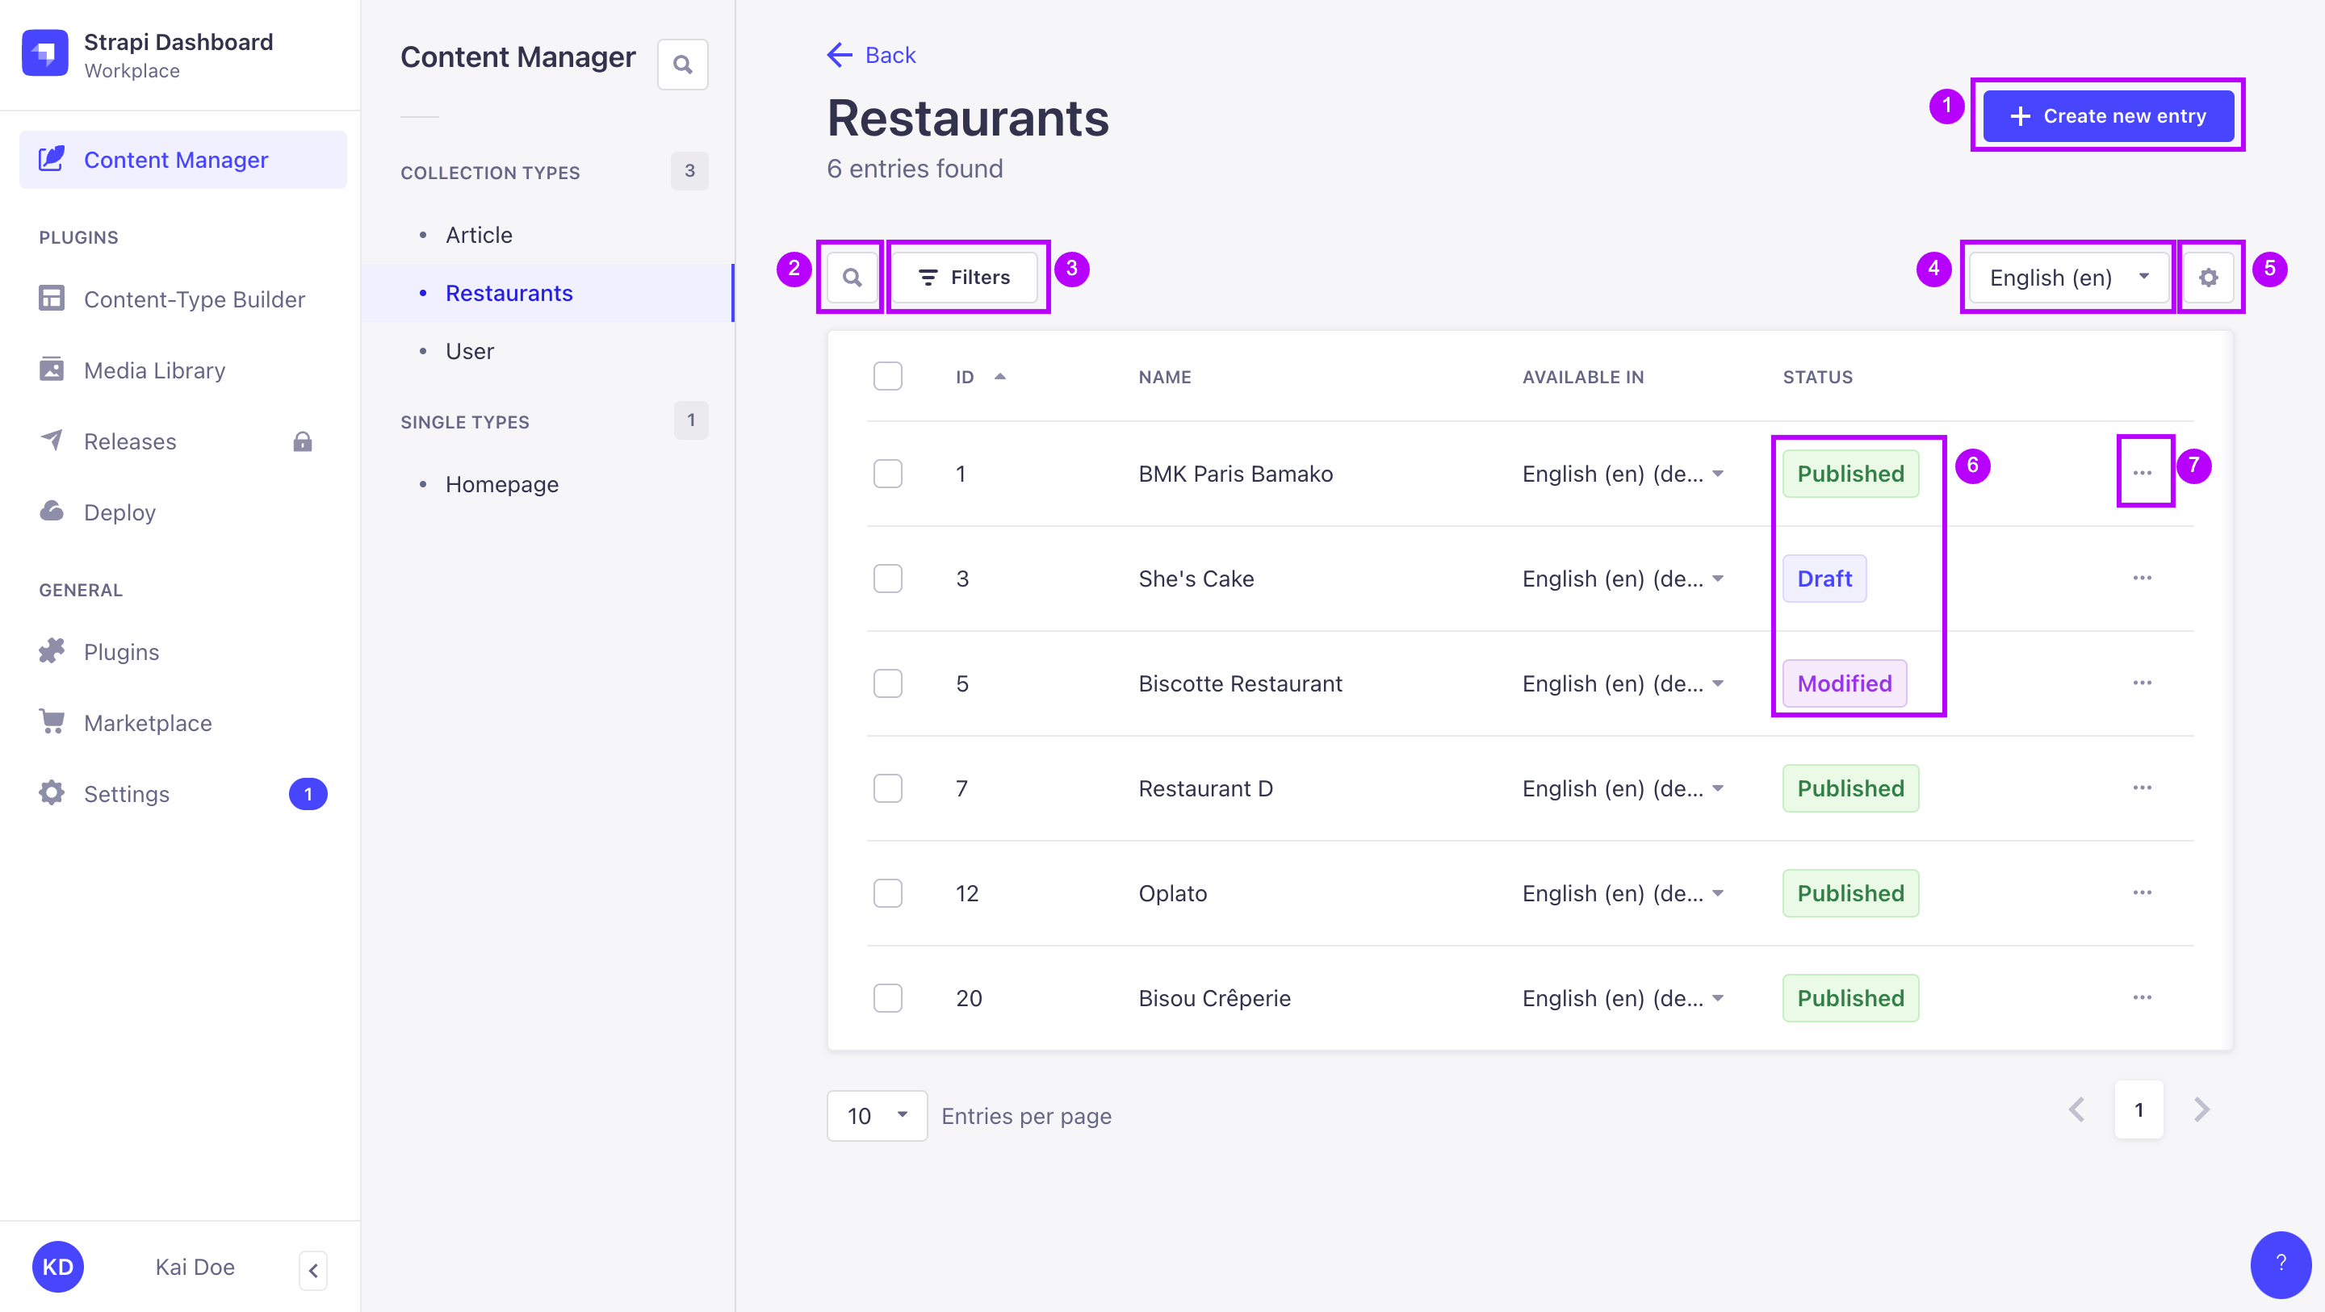Viewport: 2325px width, 1312px height.
Task: Open the view settings cog beside the locale selector
Action: (2209, 277)
